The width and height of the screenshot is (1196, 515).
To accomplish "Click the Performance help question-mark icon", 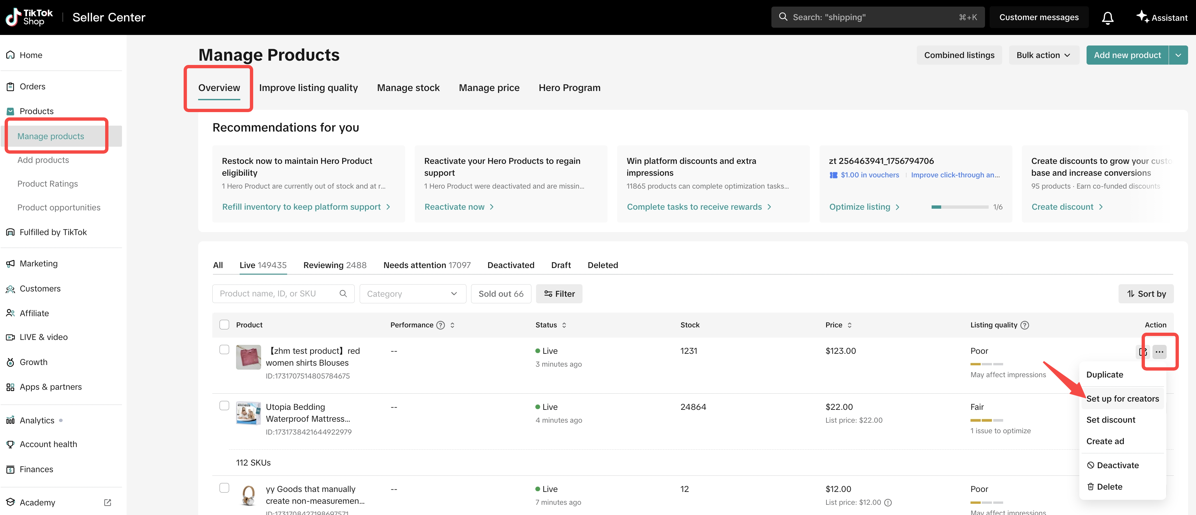I will [x=440, y=325].
